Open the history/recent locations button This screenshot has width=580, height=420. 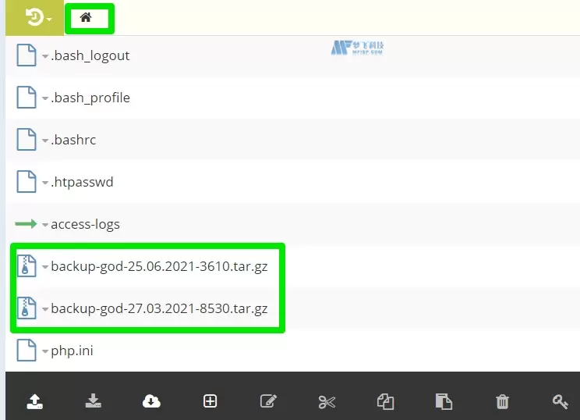coord(35,17)
